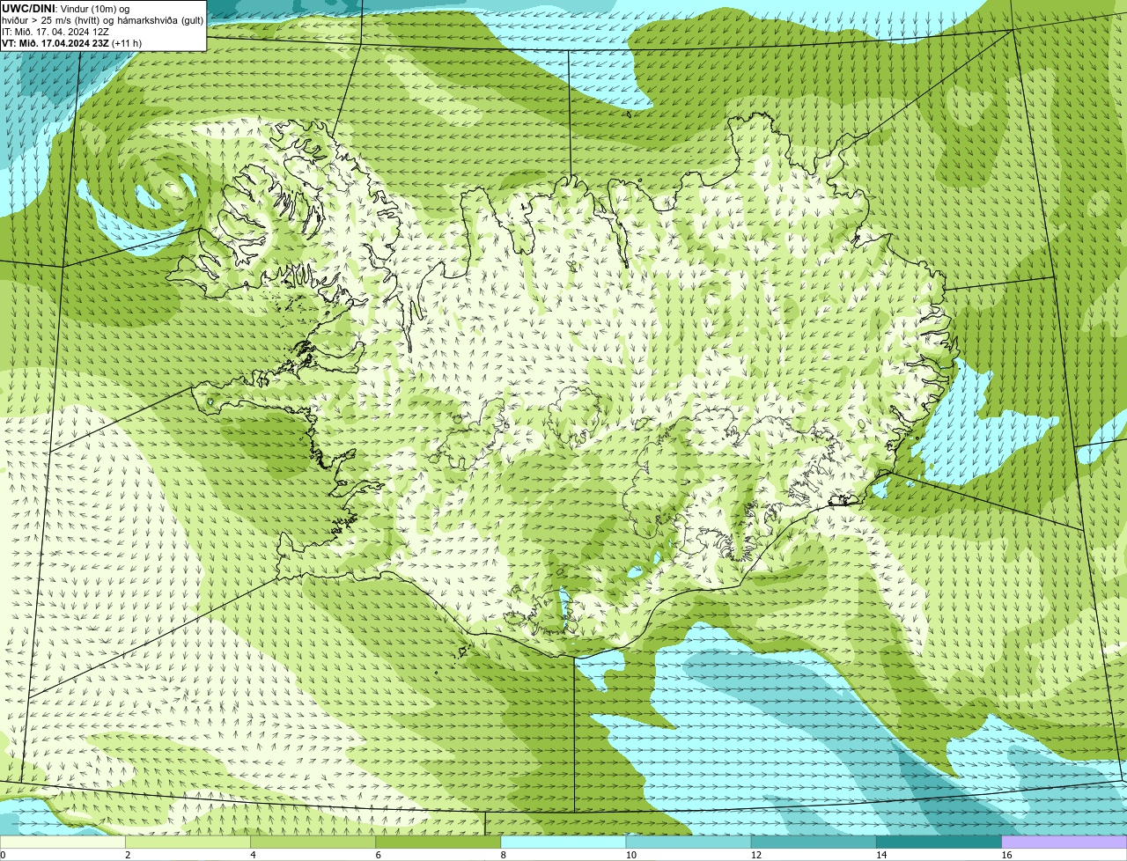
Task: Click the purple above-16 m/s legend segment
Action: 1064,842
